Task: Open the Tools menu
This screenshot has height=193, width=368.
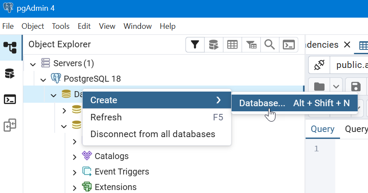Action: 61,26
